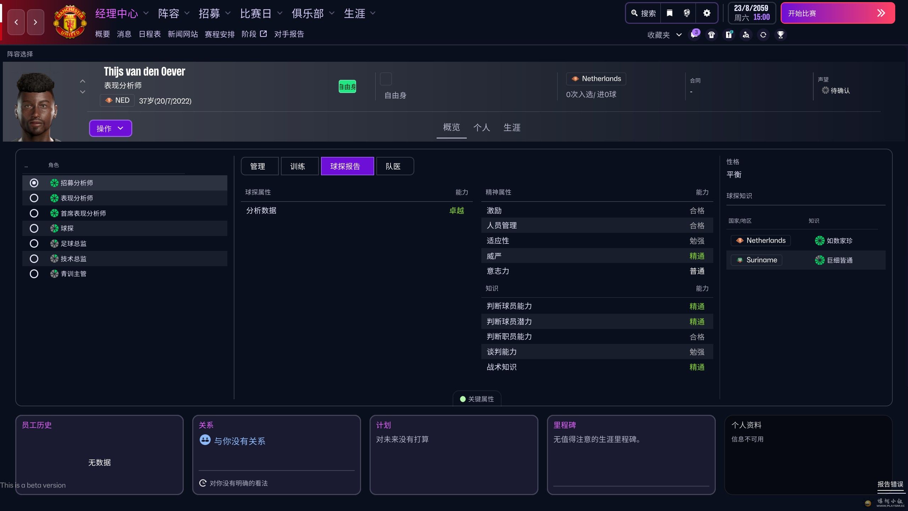Click the 搜索 search field
Screen dimensions: 908x511
(x=643, y=13)
